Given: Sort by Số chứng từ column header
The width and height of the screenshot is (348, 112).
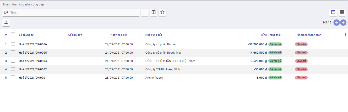Looking at the screenshot, I should (26, 35).
